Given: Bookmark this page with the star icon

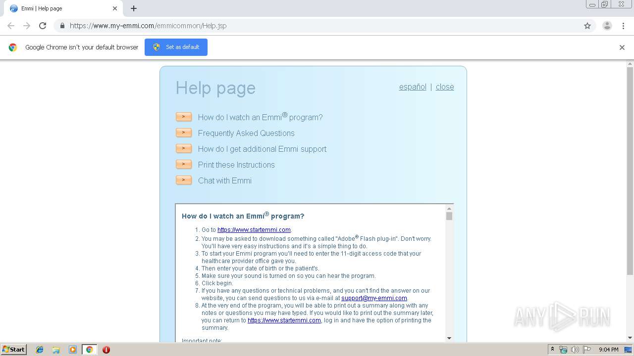Looking at the screenshot, I should (587, 26).
